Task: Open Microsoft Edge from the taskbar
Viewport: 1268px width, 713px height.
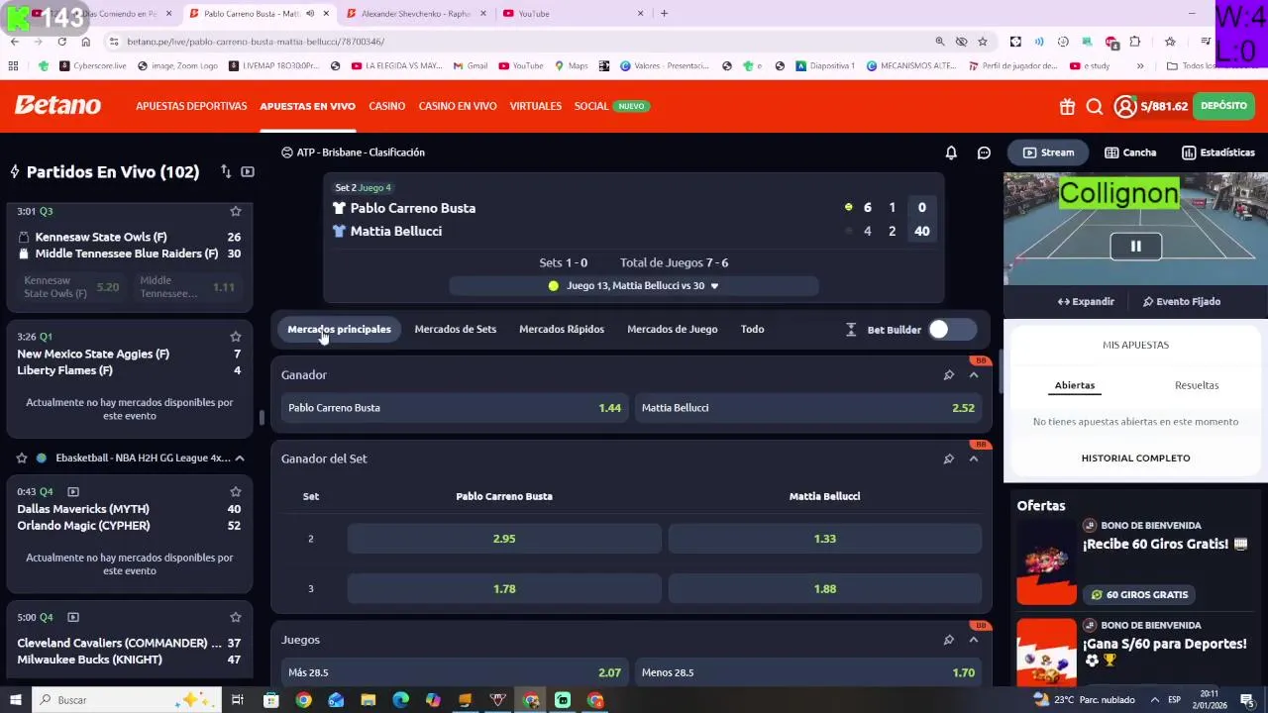Action: (400, 700)
